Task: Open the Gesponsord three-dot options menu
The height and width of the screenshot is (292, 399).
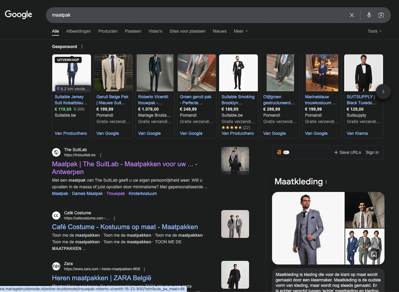Action: pos(82,47)
